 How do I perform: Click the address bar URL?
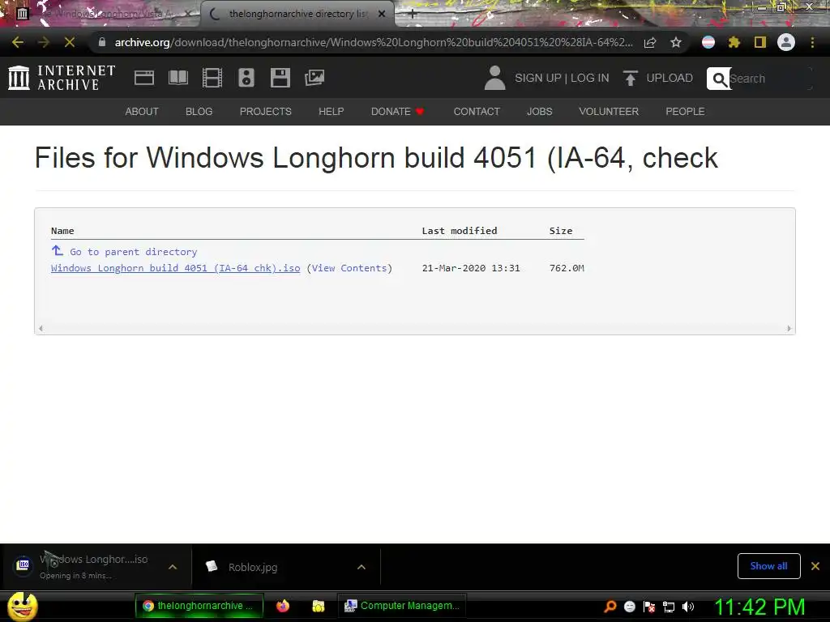pyautogui.click(x=373, y=42)
